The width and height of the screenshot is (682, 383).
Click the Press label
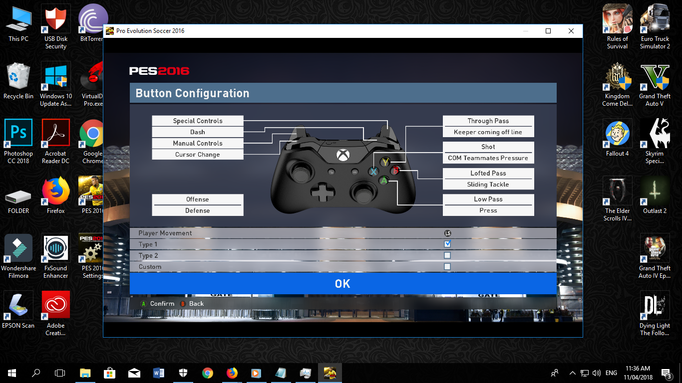[x=488, y=210]
